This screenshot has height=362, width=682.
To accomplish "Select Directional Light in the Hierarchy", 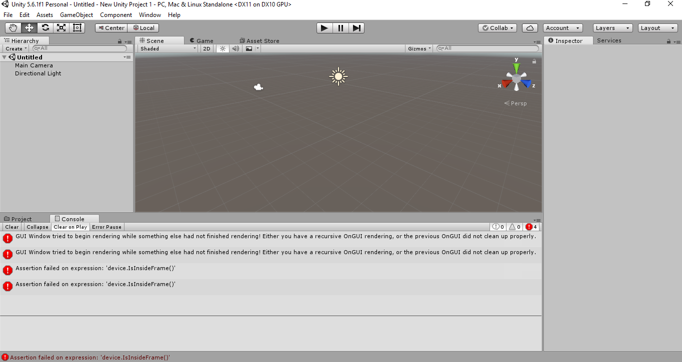I will tap(38, 73).
